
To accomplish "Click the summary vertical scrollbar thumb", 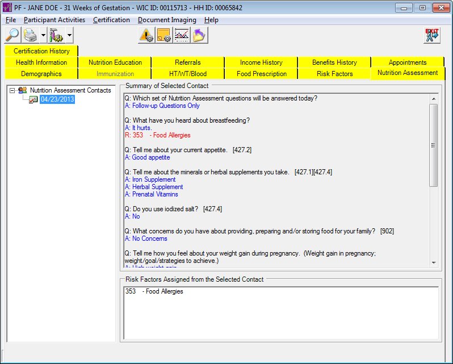I will [433, 145].
